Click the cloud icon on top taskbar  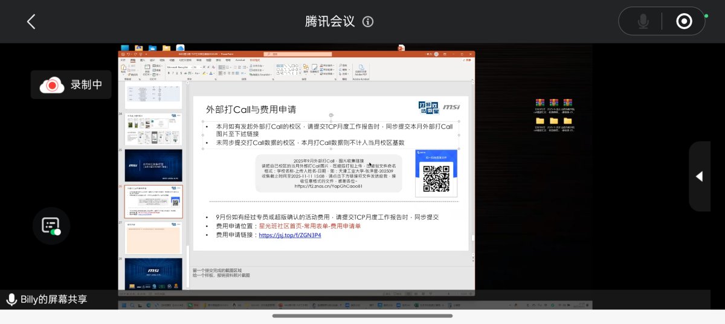point(180,48)
